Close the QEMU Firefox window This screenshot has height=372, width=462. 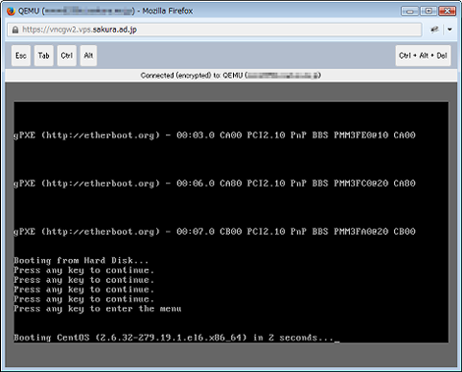point(447,11)
